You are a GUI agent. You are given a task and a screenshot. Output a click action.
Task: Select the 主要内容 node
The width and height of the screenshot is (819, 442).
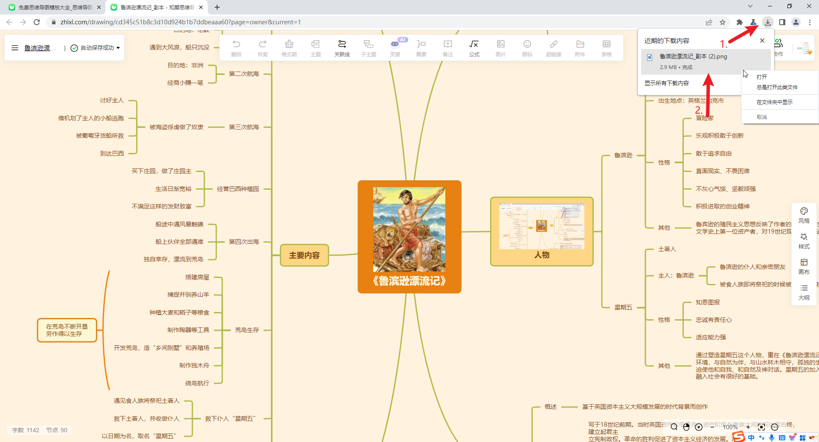click(x=304, y=255)
